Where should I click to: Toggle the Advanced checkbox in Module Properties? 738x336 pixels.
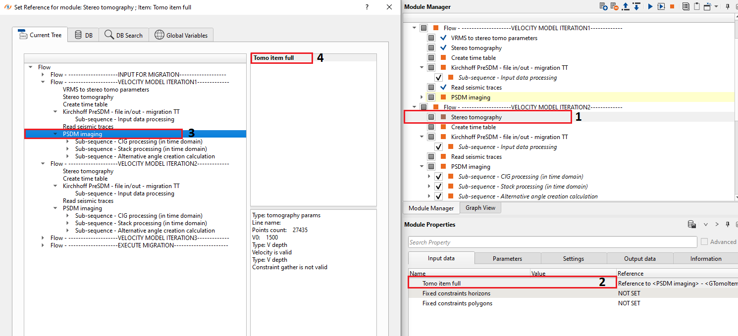pos(704,242)
